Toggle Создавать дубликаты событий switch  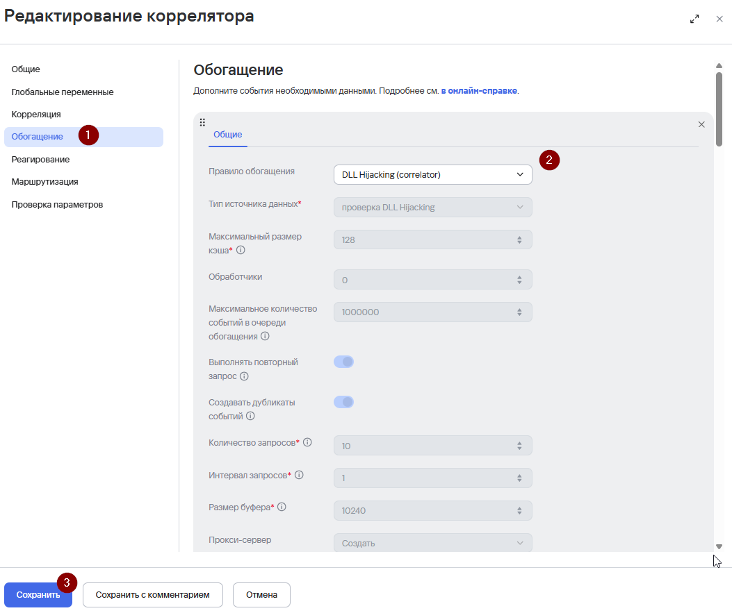[x=343, y=402]
